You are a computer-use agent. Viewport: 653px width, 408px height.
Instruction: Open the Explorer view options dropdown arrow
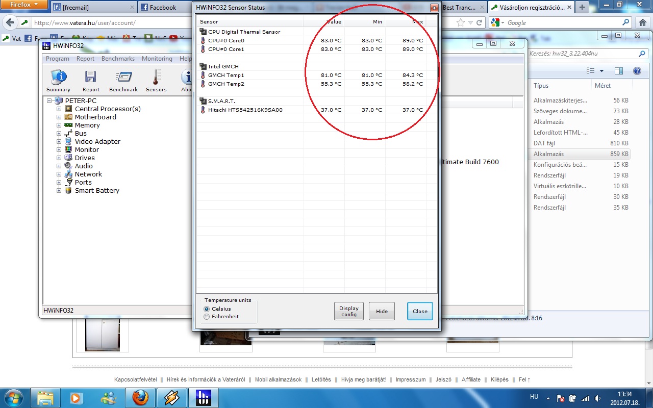point(601,71)
